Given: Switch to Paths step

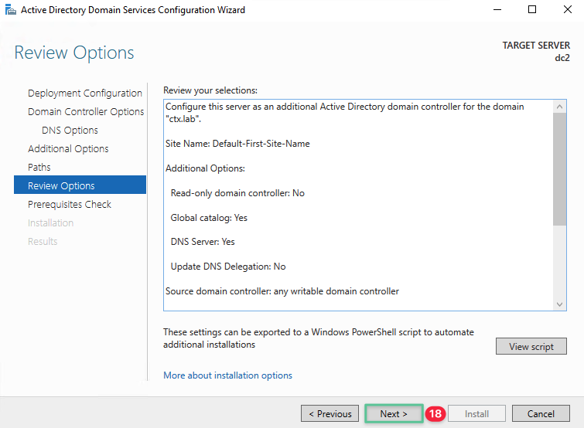Looking at the screenshot, I should (x=39, y=168).
